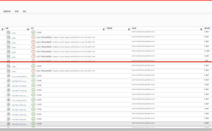
Task: Select the 23 毫秒 queue time value
Action: pyautogui.click(x=207, y=51)
